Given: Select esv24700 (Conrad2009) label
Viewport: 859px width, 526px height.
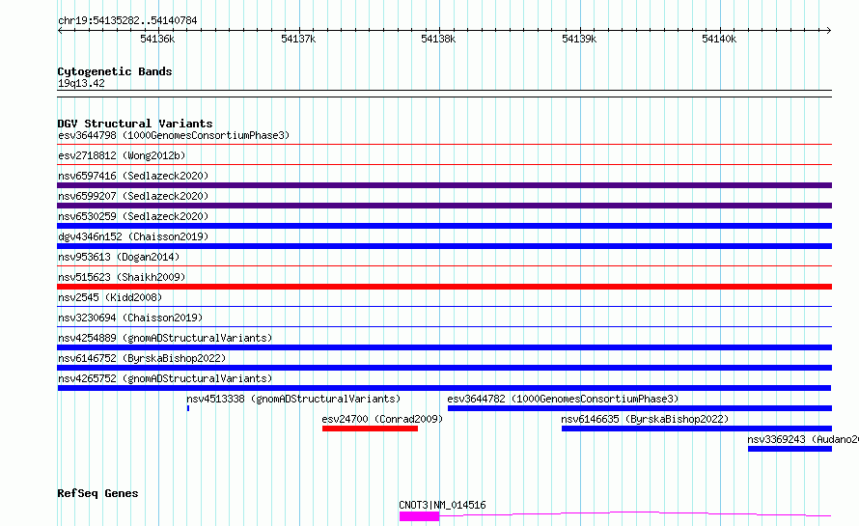Looking at the screenshot, I should [x=382, y=419].
